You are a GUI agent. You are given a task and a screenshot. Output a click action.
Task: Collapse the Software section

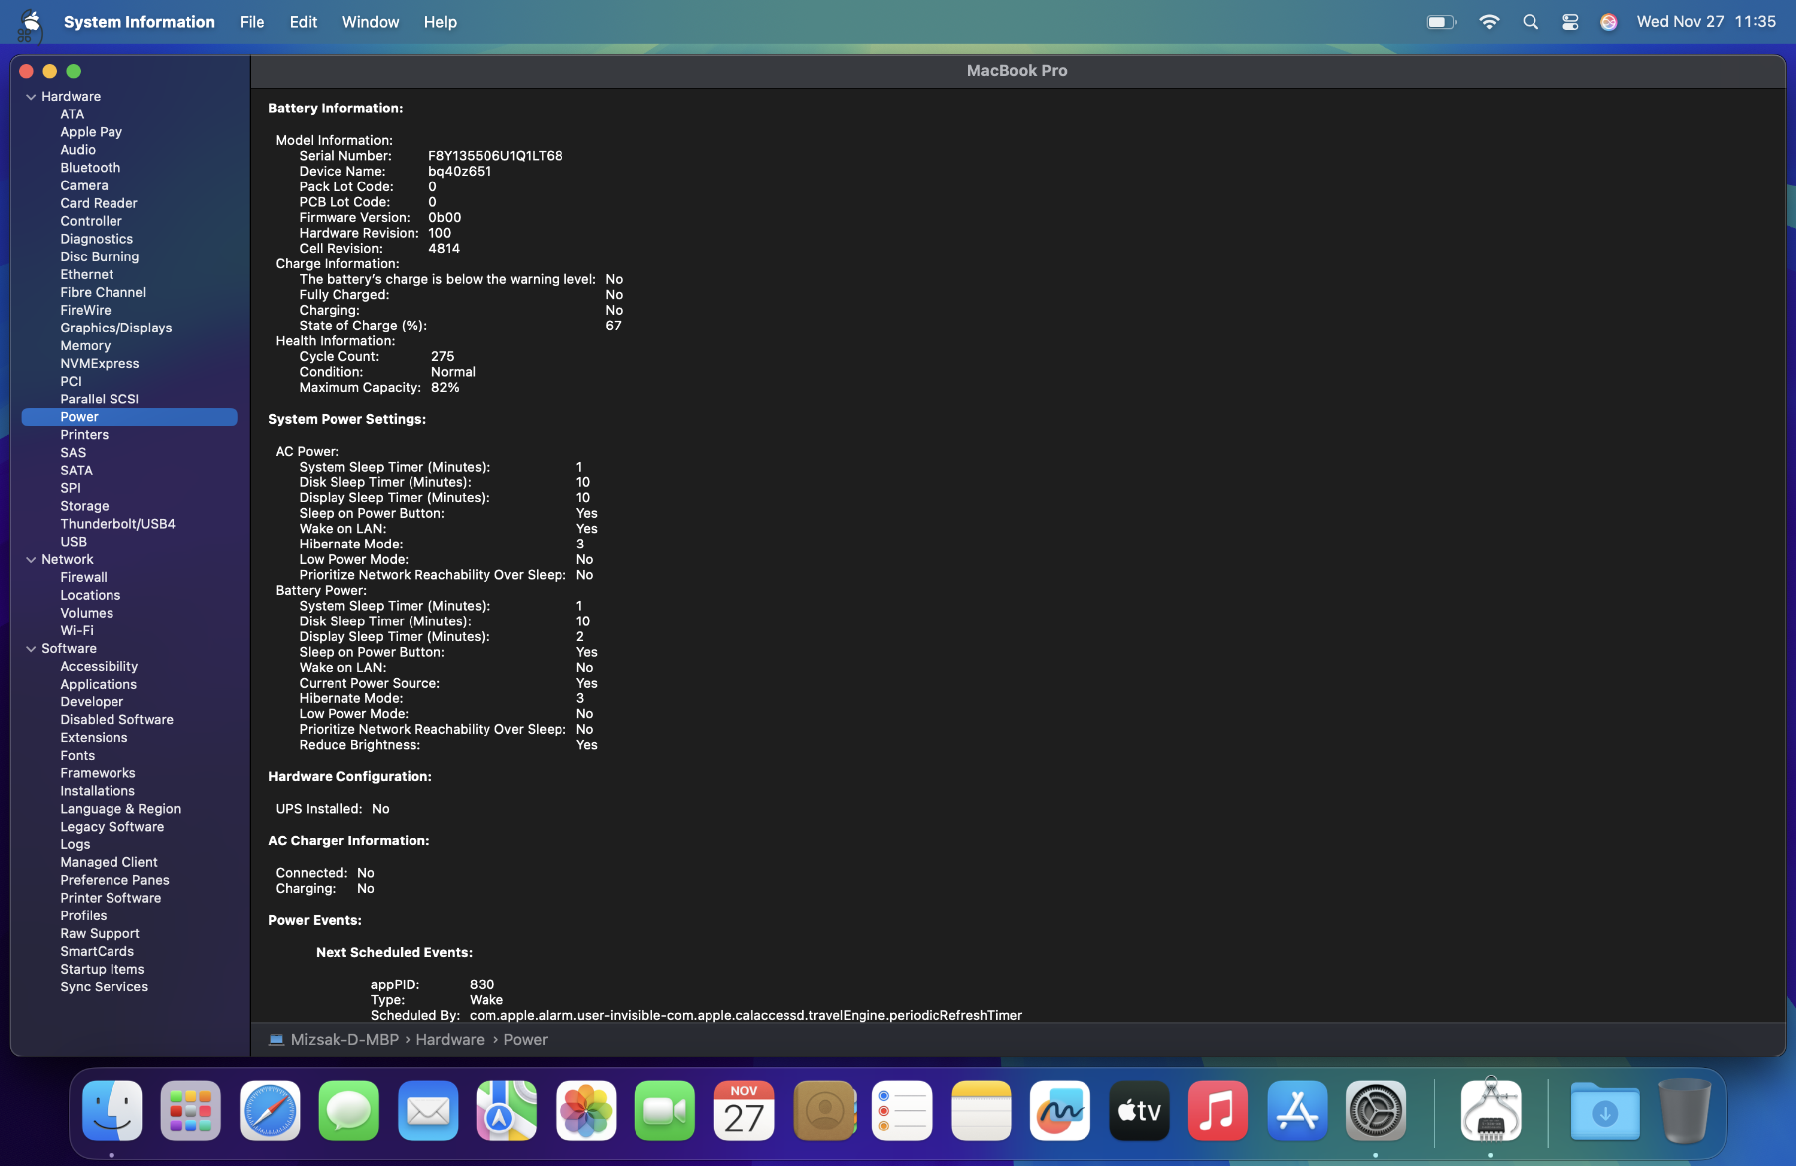coord(31,648)
